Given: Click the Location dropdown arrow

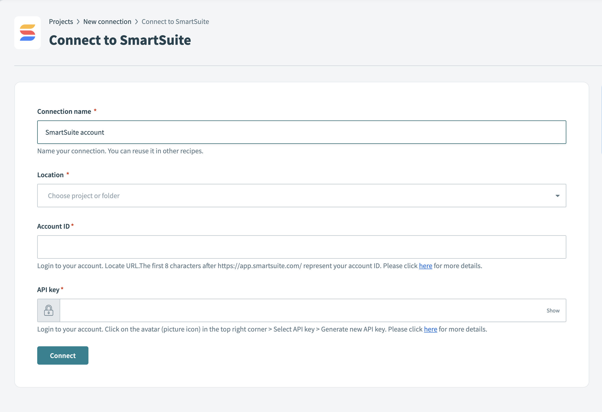Looking at the screenshot, I should pos(557,196).
